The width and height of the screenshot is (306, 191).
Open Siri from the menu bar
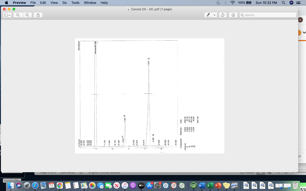coord(291,2)
